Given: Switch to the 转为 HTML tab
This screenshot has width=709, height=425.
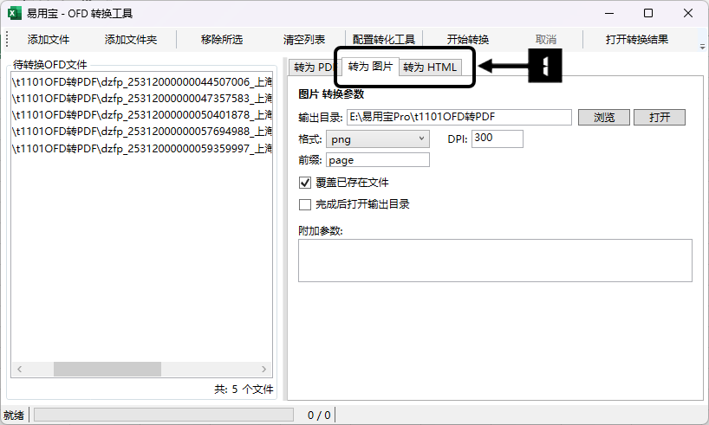Looking at the screenshot, I should 430,68.
